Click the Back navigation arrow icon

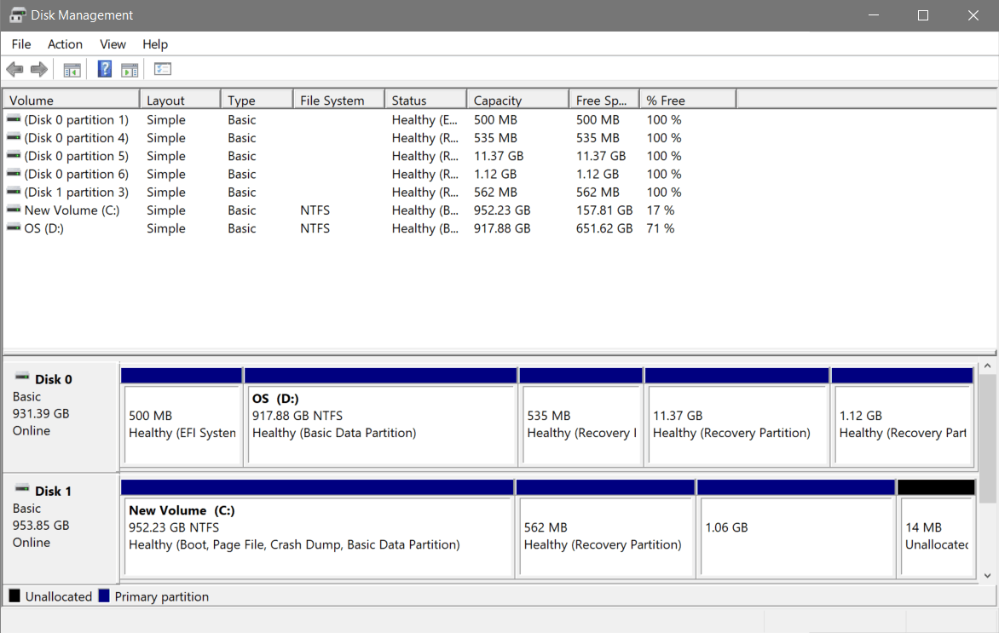[x=14, y=68]
